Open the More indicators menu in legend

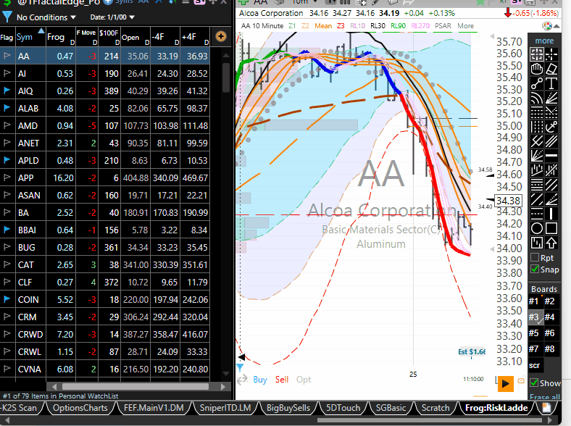point(465,26)
